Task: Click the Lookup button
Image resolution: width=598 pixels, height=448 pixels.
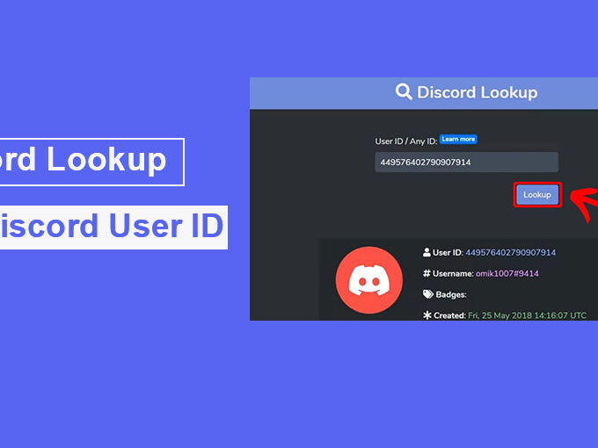Action: (537, 195)
